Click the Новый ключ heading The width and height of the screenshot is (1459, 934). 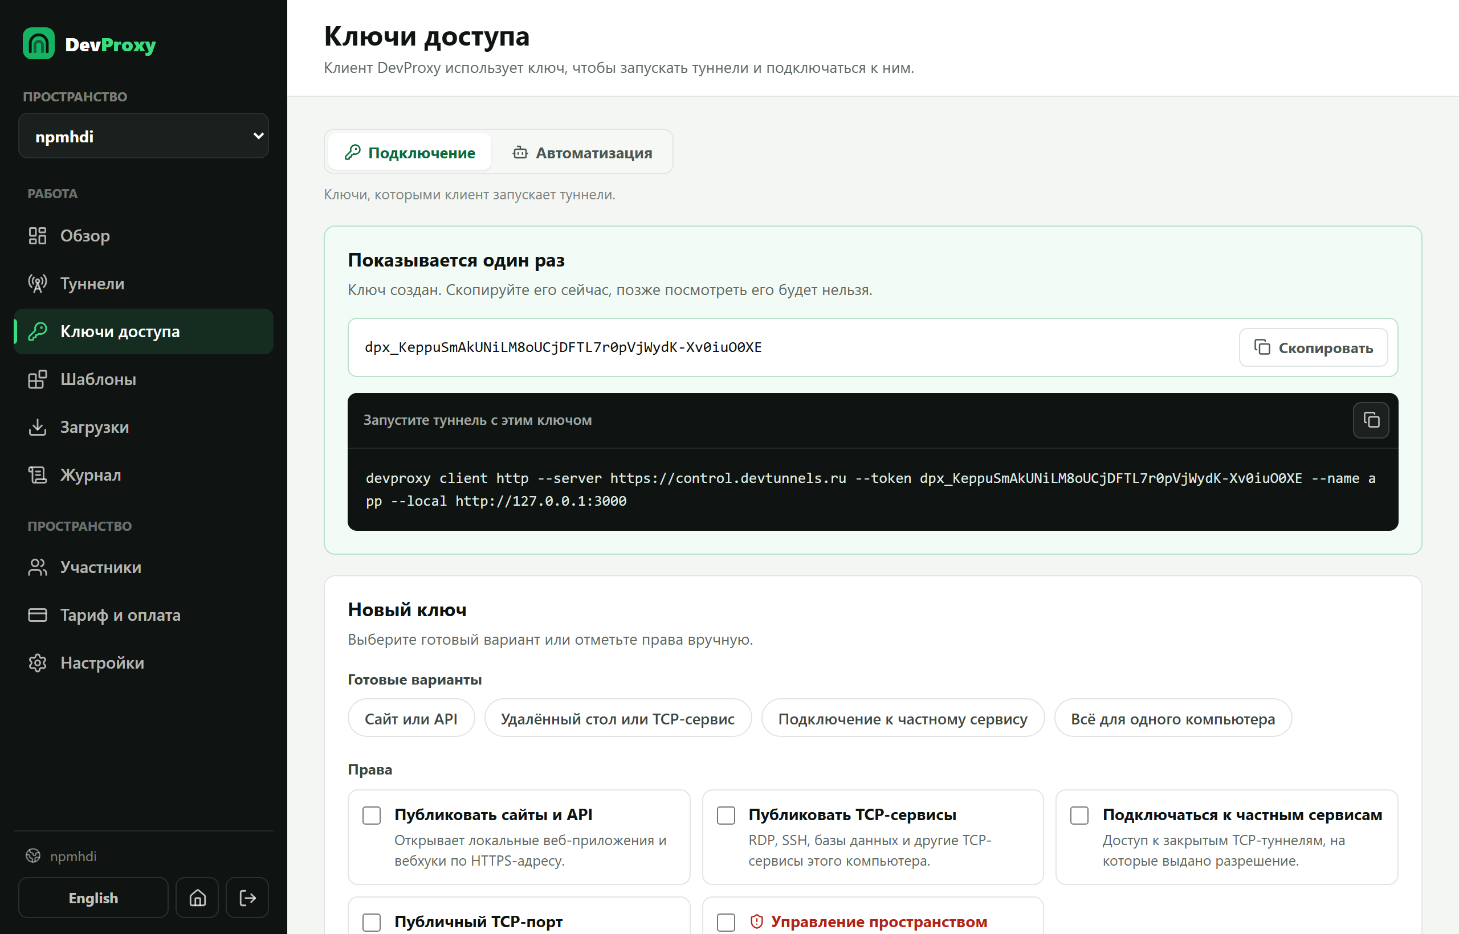[x=407, y=610]
